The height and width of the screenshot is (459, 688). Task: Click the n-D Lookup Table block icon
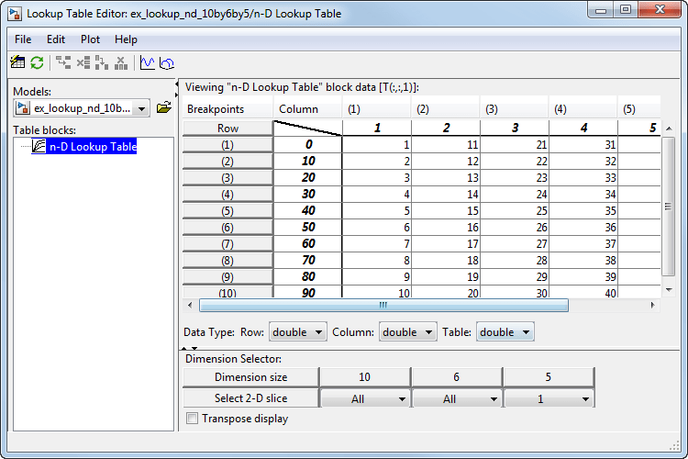[x=39, y=146]
